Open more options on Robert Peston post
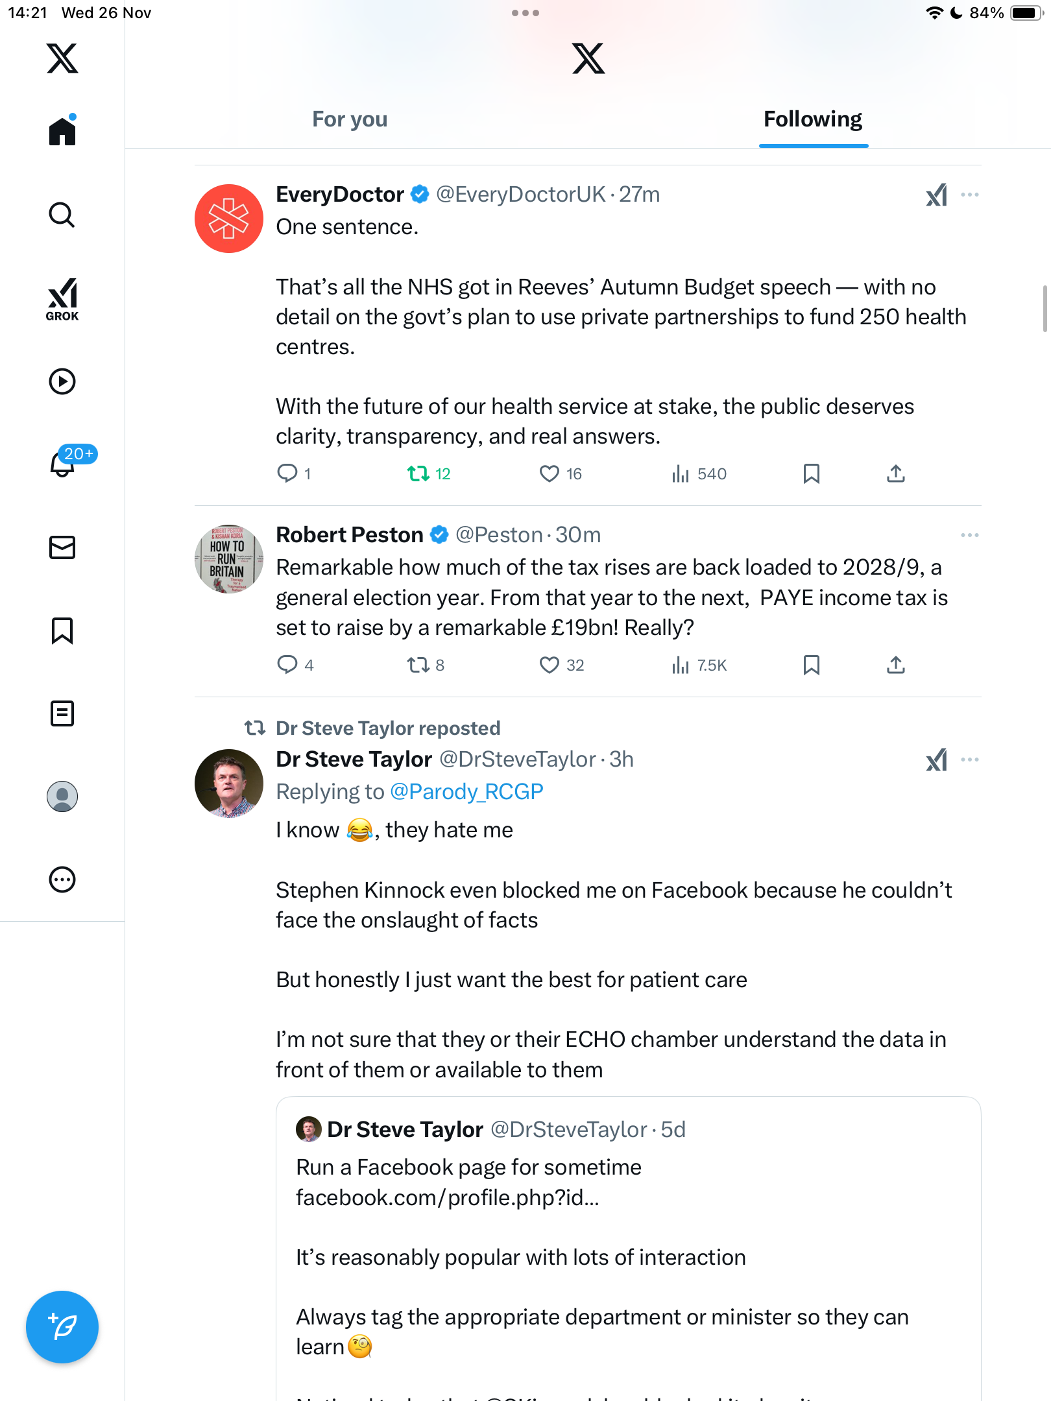The height and width of the screenshot is (1401, 1051). 969,535
